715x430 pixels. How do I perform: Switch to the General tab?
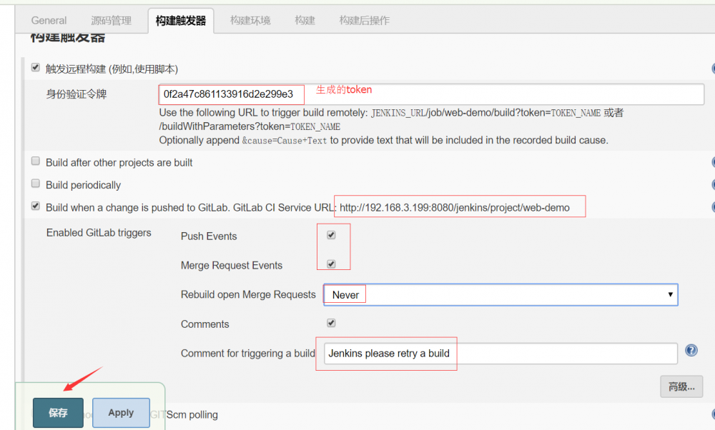click(x=49, y=20)
